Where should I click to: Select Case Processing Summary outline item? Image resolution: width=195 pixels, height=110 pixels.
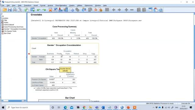14,27
